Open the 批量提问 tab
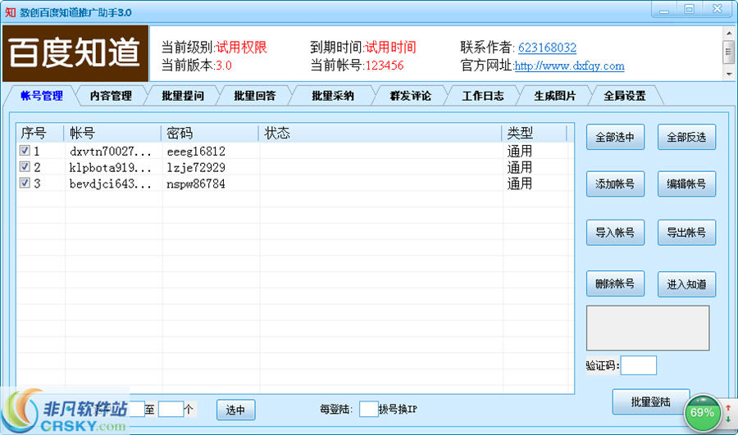The image size is (738, 435). (183, 96)
